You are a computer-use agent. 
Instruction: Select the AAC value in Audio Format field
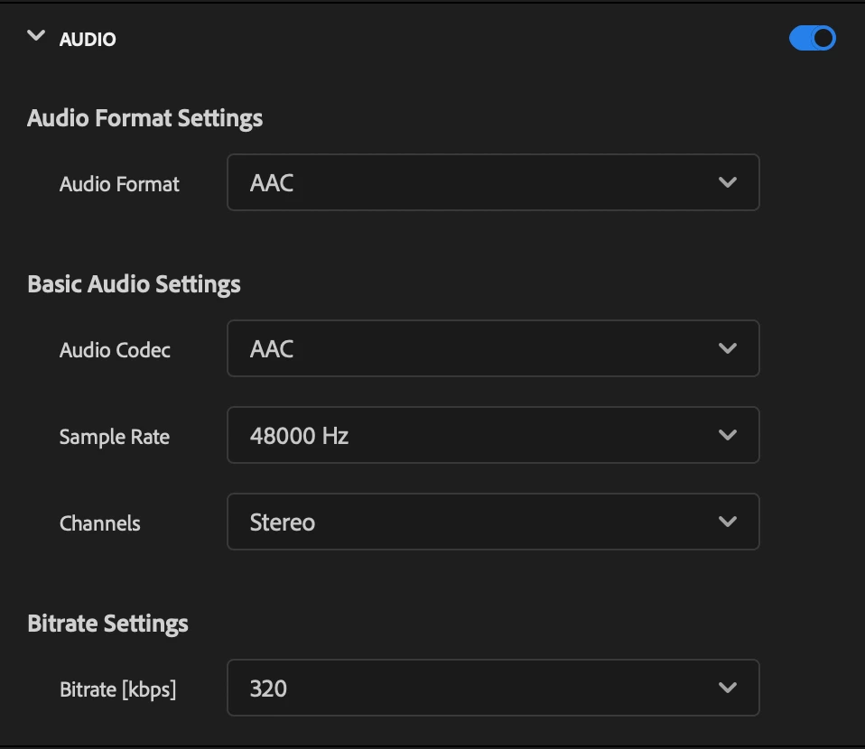[272, 182]
